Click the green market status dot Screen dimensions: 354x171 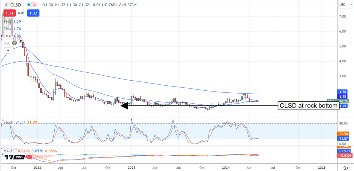[28, 5]
